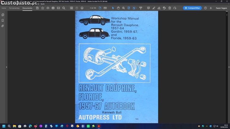Switch to two-page view icon
Screen dimensions: 230x129
click(x=105, y=8)
